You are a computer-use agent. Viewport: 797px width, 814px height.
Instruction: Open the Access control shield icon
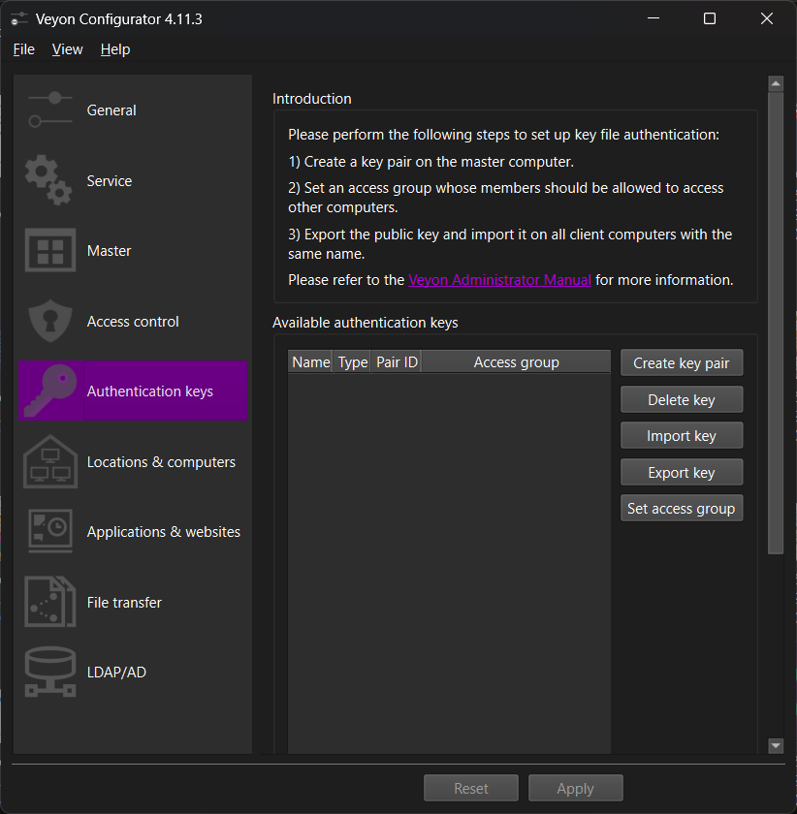tap(50, 321)
